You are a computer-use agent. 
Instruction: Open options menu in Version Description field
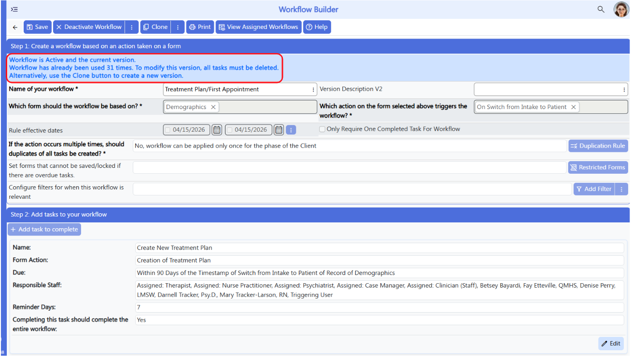point(625,89)
